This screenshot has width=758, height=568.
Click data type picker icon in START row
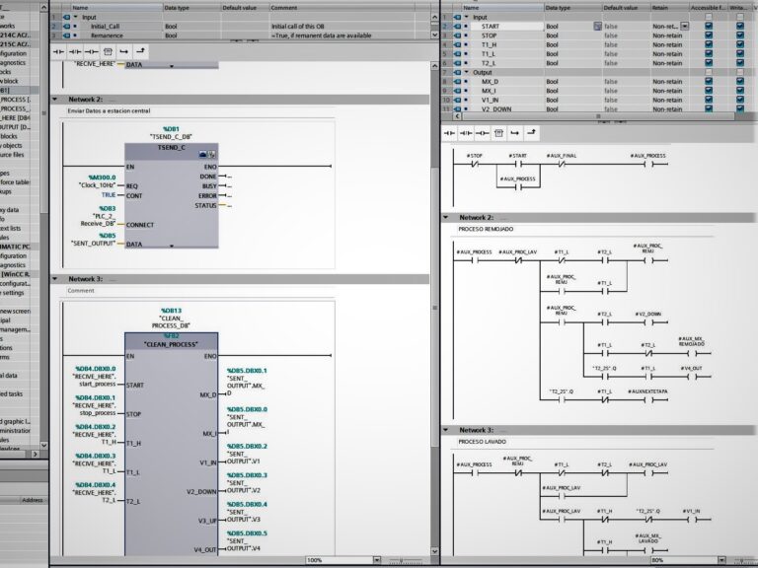click(597, 27)
